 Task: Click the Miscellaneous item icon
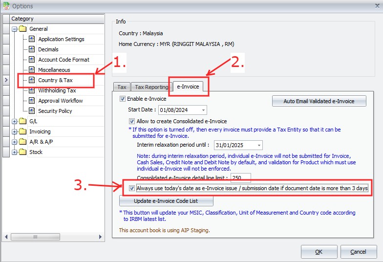pos(32,70)
